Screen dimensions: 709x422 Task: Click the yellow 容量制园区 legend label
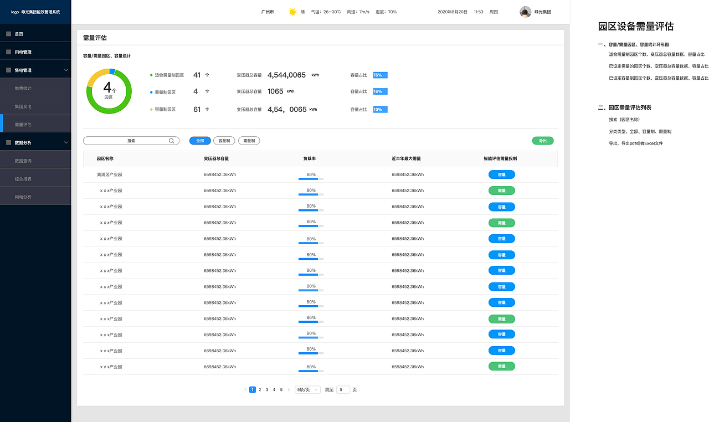pos(165,110)
